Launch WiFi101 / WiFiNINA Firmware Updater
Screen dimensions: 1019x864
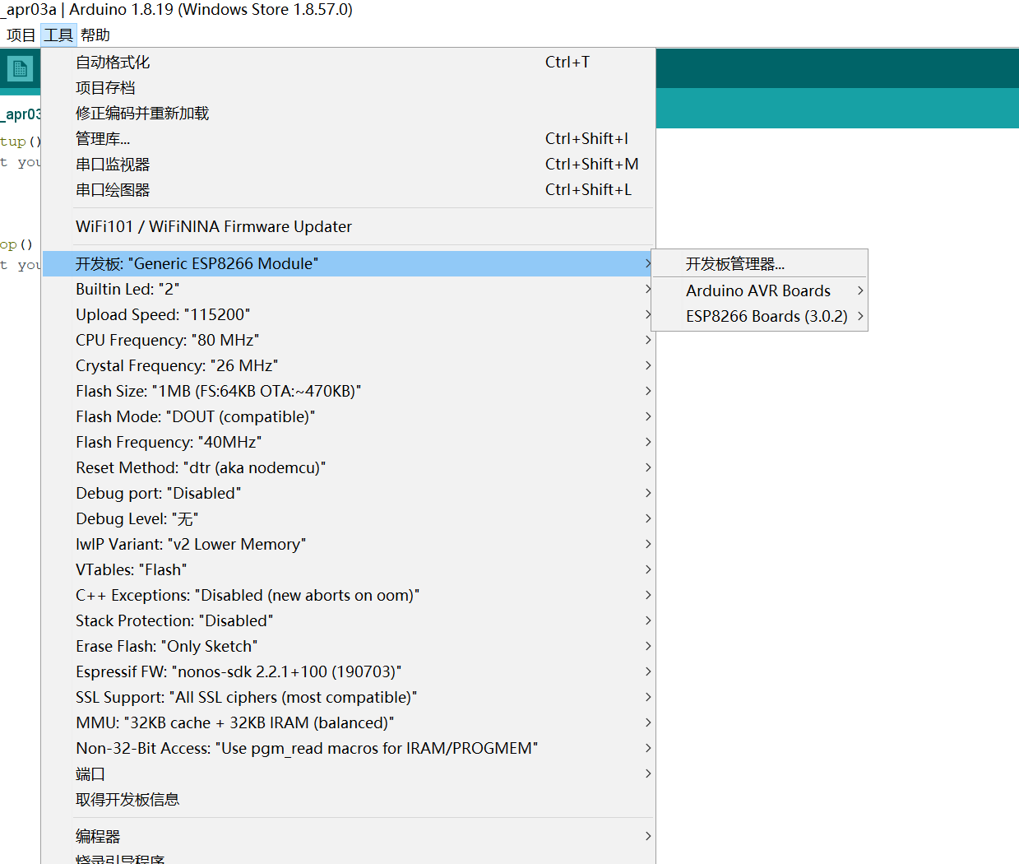click(348, 226)
